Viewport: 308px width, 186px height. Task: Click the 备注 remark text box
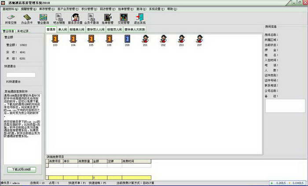(285, 106)
